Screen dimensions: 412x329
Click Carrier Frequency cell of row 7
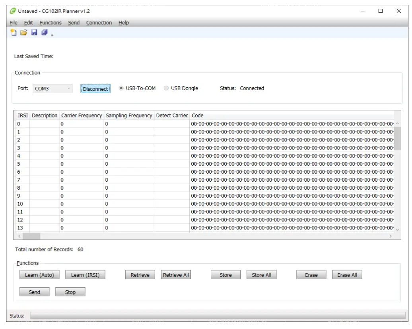point(82,180)
